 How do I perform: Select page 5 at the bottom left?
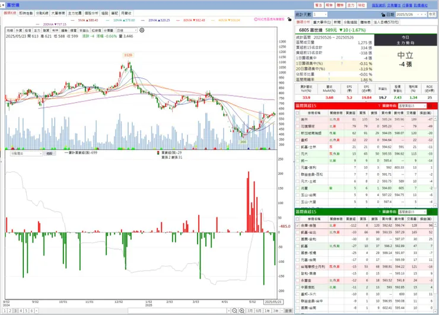point(26,311)
